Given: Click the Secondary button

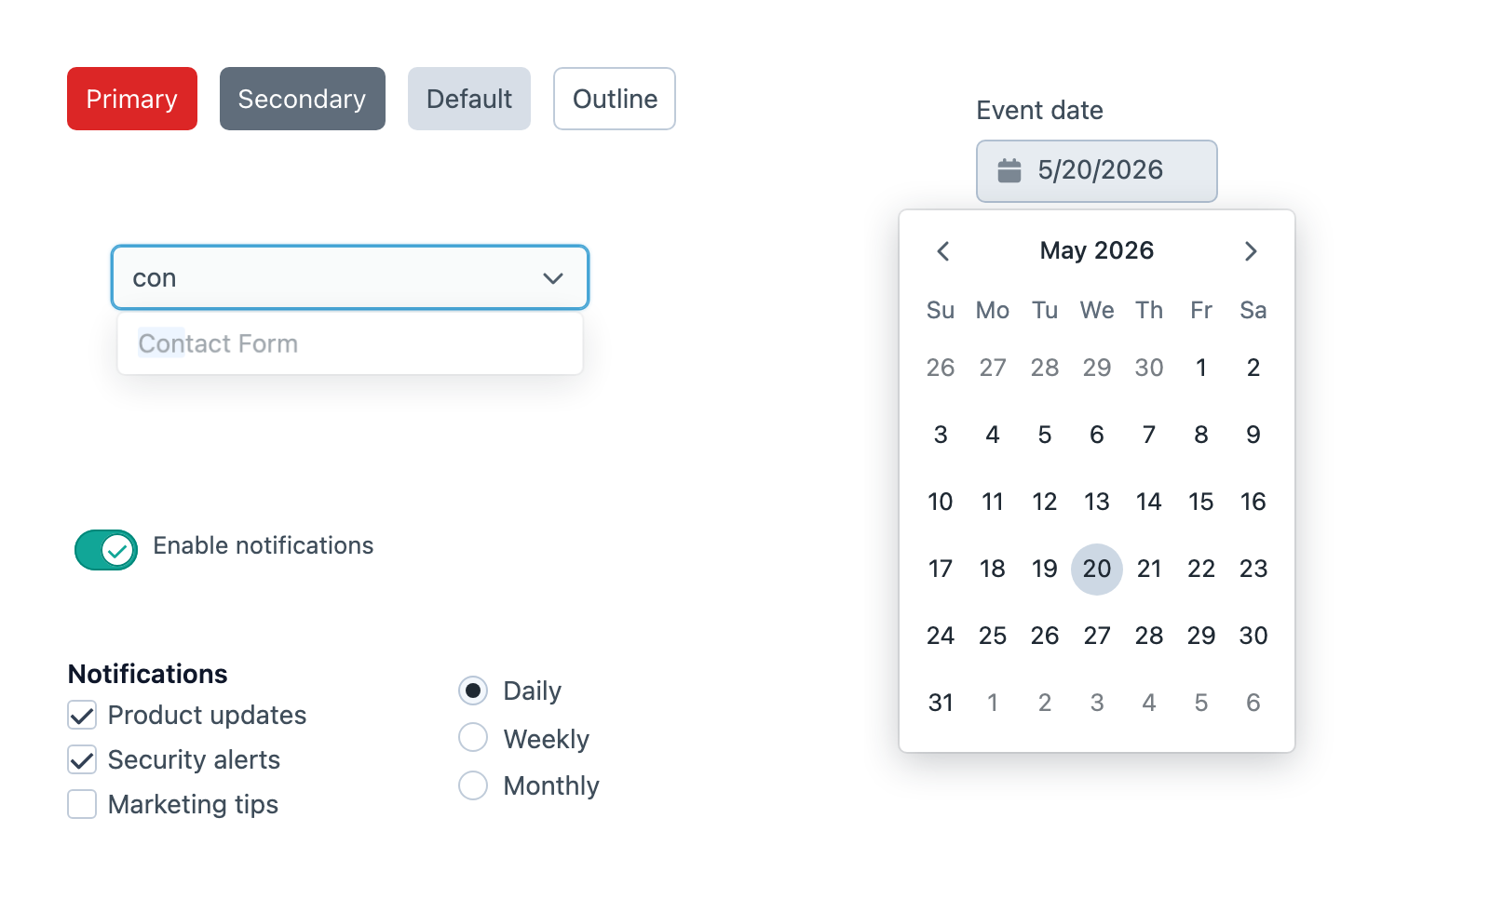Looking at the screenshot, I should click(x=303, y=99).
